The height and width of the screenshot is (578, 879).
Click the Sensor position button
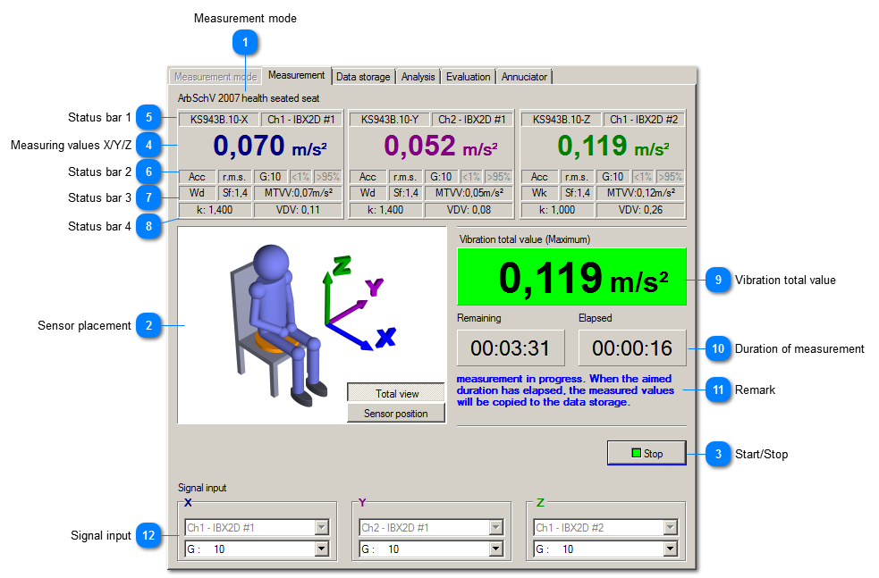click(x=395, y=413)
